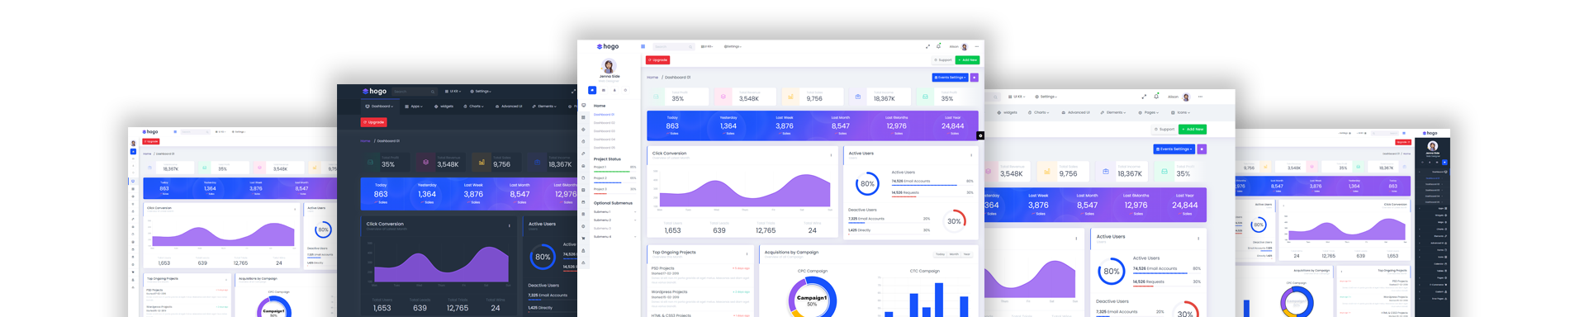Viewport: 1570px width, 317px height.
Task: Click the blue icon under Jenna Side's profile
Action: [x=592, y=90]
